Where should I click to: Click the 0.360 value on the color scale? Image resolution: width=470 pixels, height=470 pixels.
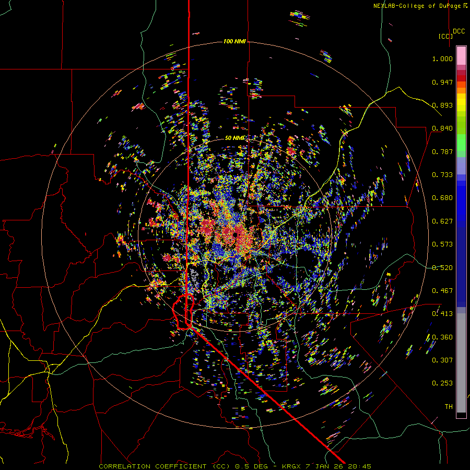(442, 337)
